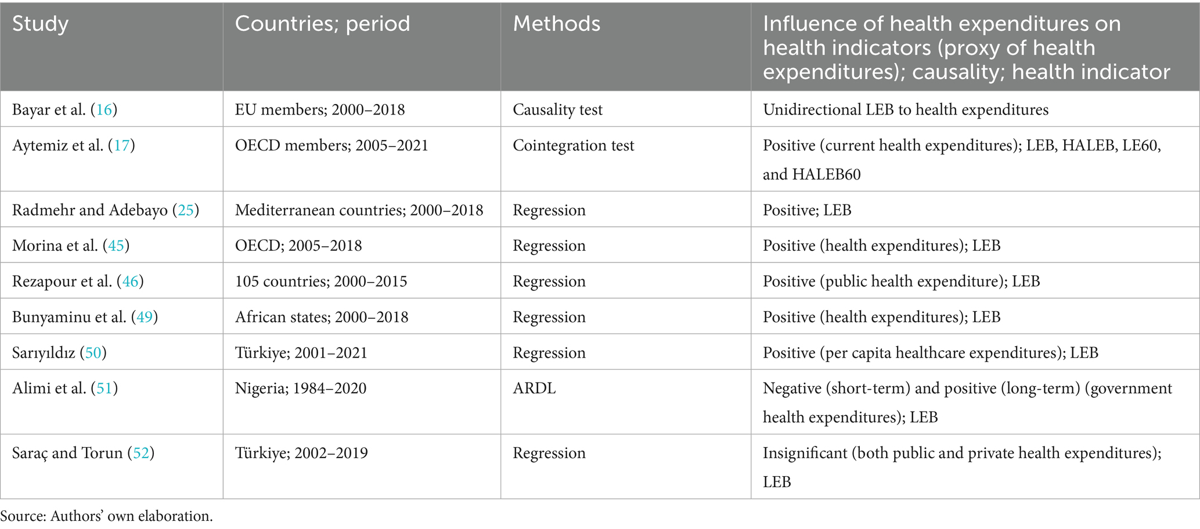
Task: Open reference 46 for Rezapour et al.
Action: tap(130, 282)
